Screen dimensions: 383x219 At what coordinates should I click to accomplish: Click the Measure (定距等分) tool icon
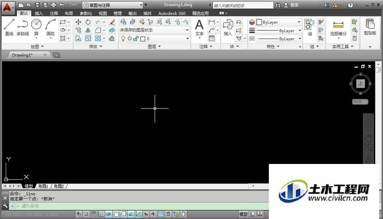(x=338, y=28)
